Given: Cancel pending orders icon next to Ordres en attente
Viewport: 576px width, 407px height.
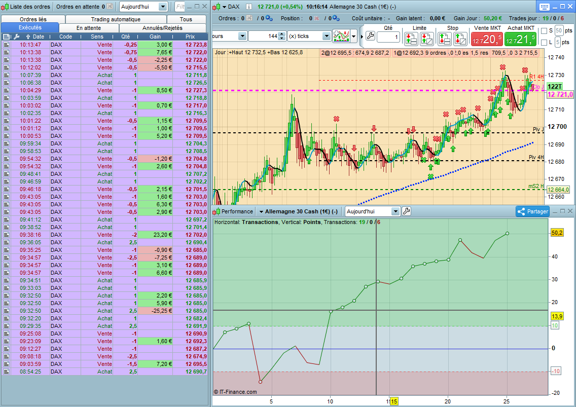Looking at the screenshot, I should tap(110, 6).
